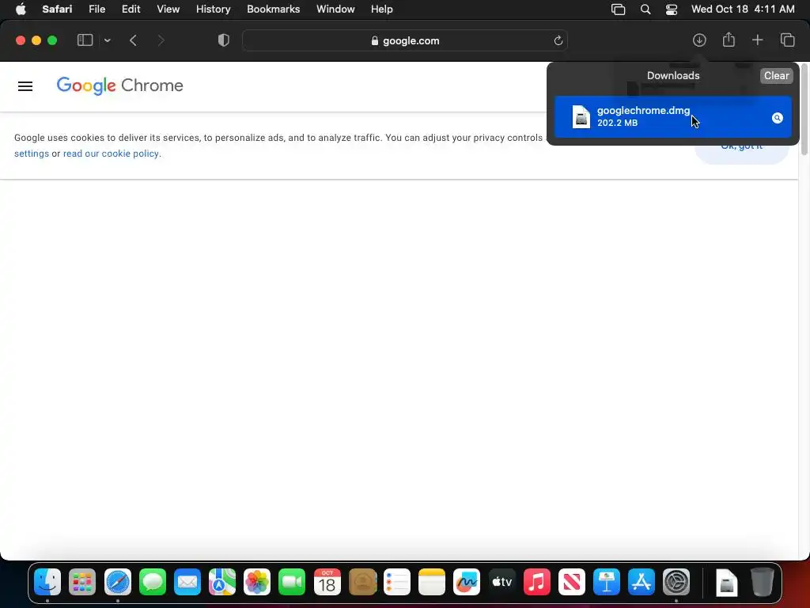
Task: Open Mail from the Dock
Action: [x=187, y=583]
